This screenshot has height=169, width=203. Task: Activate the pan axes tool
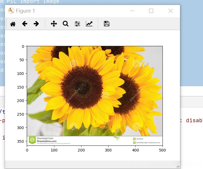click(x=54, y=24)
